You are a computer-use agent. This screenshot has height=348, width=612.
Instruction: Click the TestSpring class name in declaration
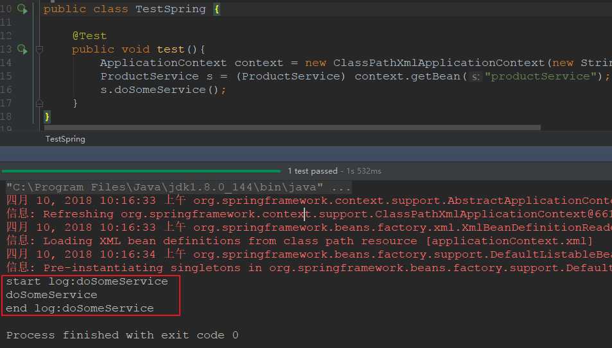point(171,9)
